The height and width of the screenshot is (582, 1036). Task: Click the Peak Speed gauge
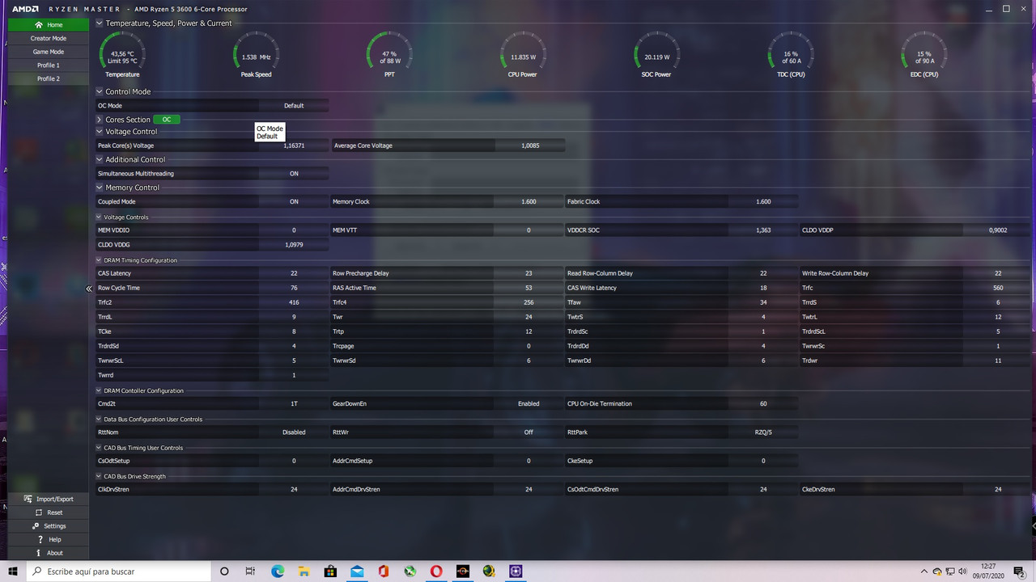256,55
